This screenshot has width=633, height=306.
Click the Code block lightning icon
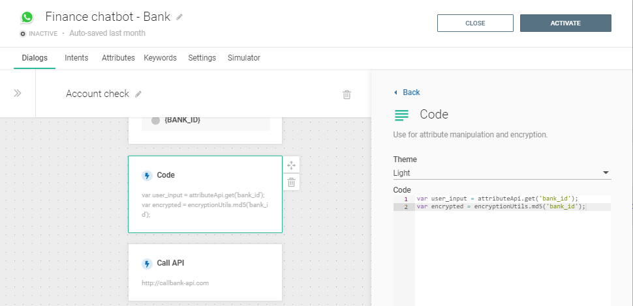147,175
